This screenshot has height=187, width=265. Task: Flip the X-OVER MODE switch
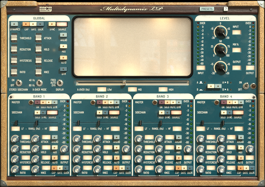[x=39, y=83]
